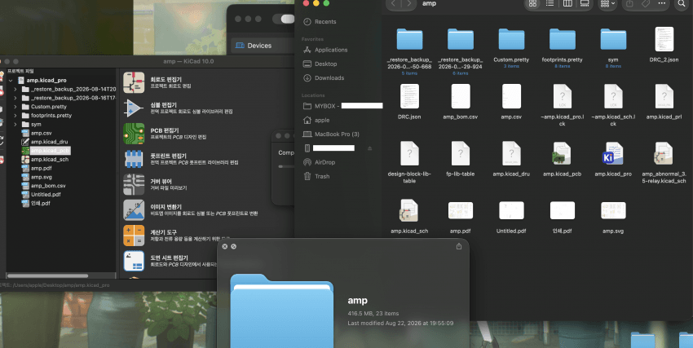Open the 심볼 편집기 symbol editor
693x348 pixels.
click(x=134, y=108)
